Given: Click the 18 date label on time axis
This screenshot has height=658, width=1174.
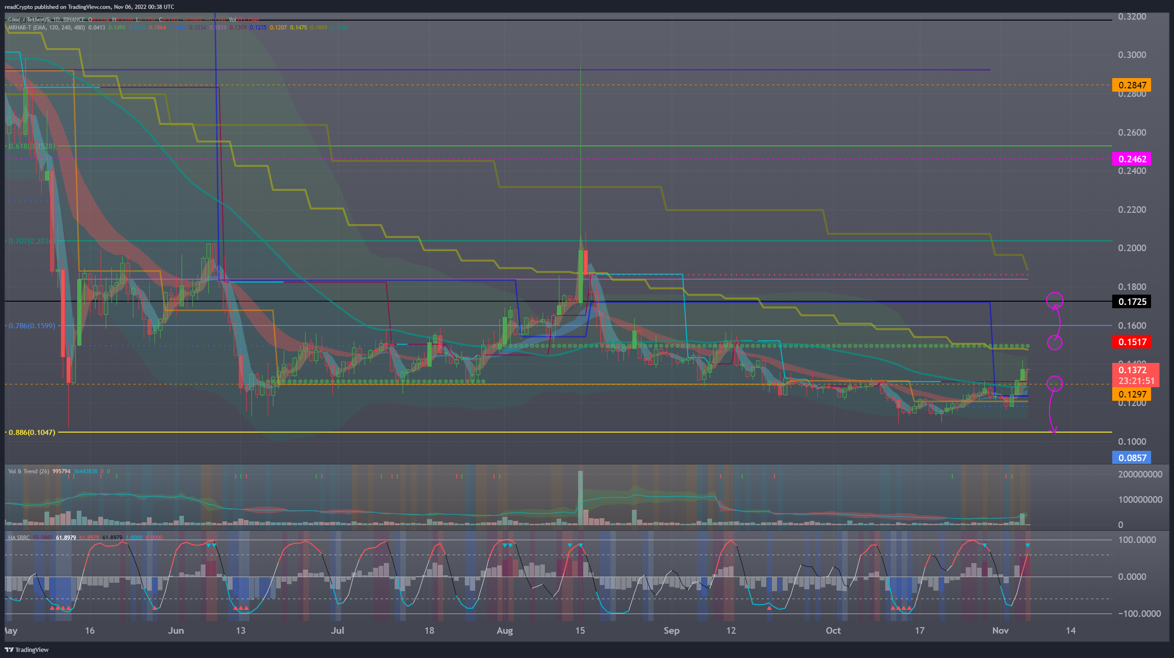Looking at the screenshot, I should coord(429,630).
